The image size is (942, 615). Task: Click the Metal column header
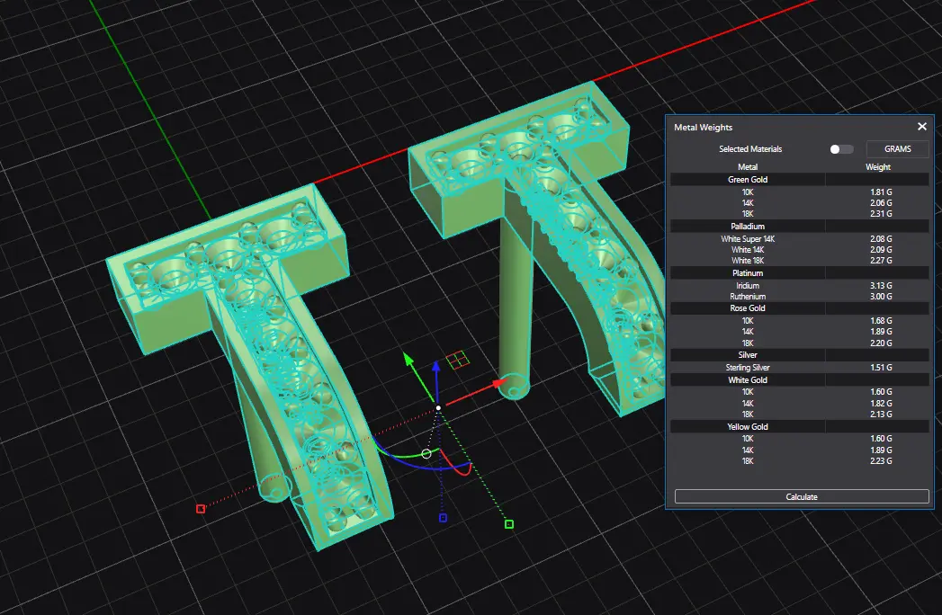(x=747, y=167)
